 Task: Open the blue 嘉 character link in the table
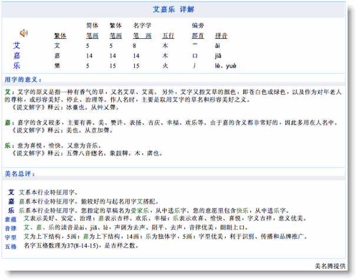click(17, 55)
